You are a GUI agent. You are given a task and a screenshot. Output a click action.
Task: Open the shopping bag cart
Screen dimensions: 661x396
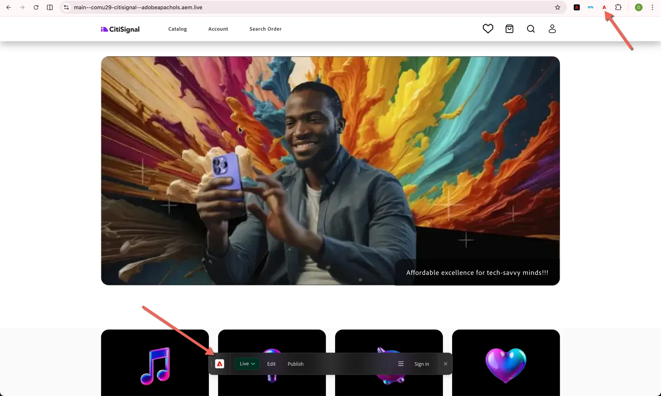509,29
